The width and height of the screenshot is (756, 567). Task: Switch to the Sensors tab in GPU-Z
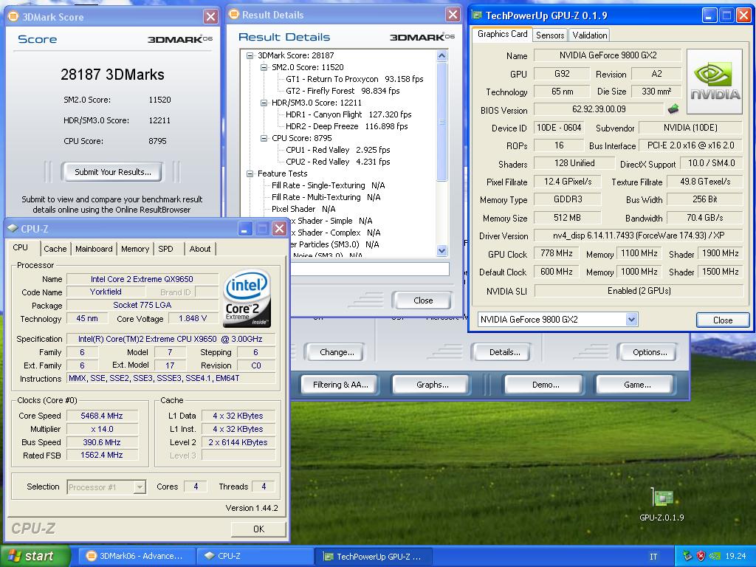coord(550,35)
